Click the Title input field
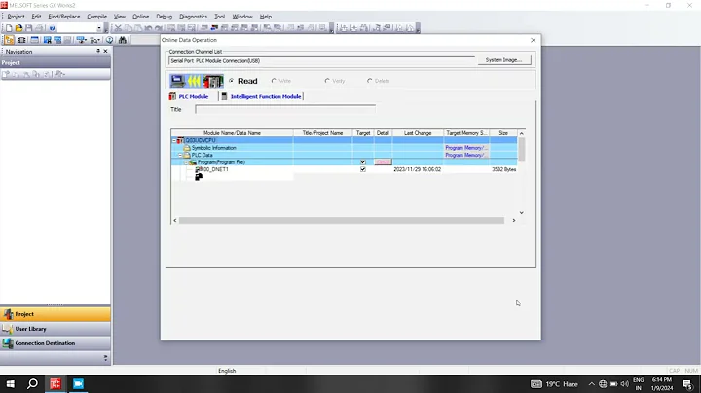The width and height of the screenshot is (701, 393). click(285, 109)
